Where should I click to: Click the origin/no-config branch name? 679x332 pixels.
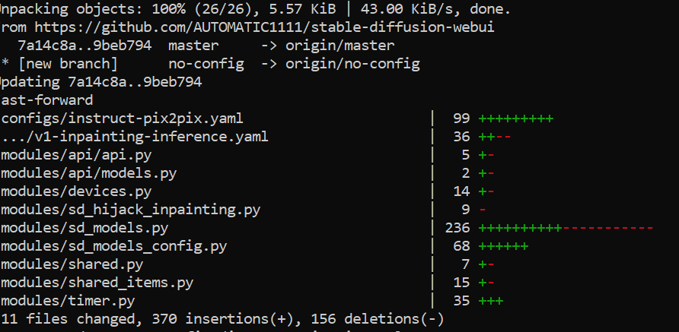(x=352, y=64)
